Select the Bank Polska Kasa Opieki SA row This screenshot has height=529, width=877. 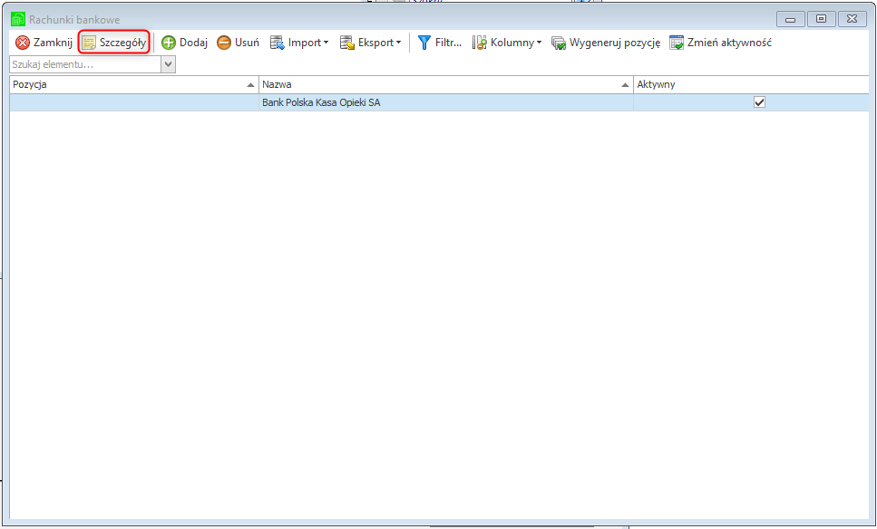(439, 102)
